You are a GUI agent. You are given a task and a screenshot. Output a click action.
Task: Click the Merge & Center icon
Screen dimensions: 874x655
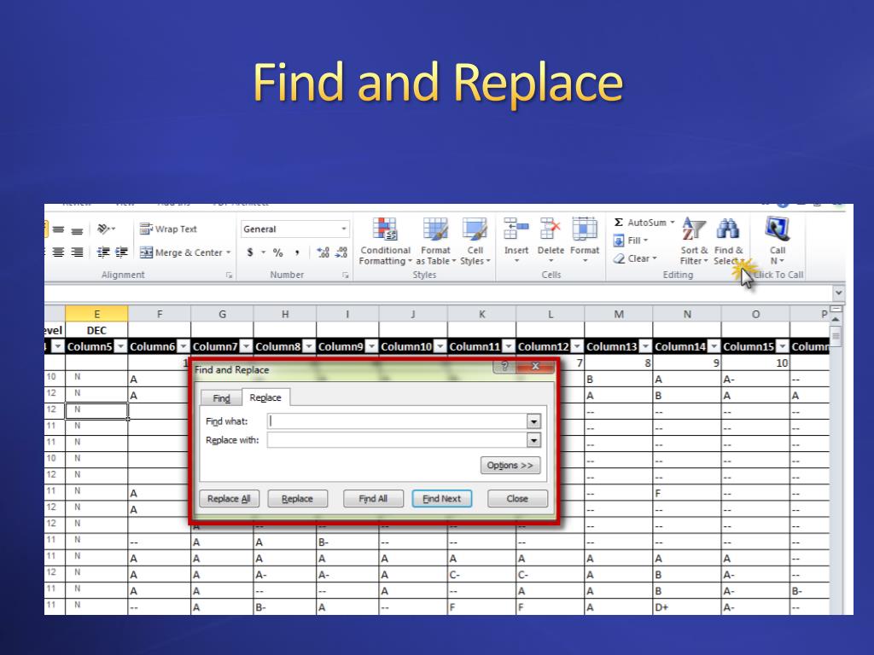click(146, 252)
